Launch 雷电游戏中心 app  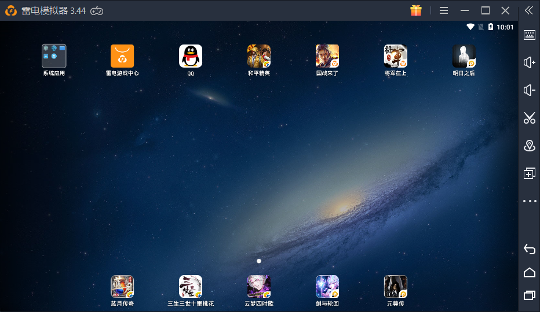point(122,56)
